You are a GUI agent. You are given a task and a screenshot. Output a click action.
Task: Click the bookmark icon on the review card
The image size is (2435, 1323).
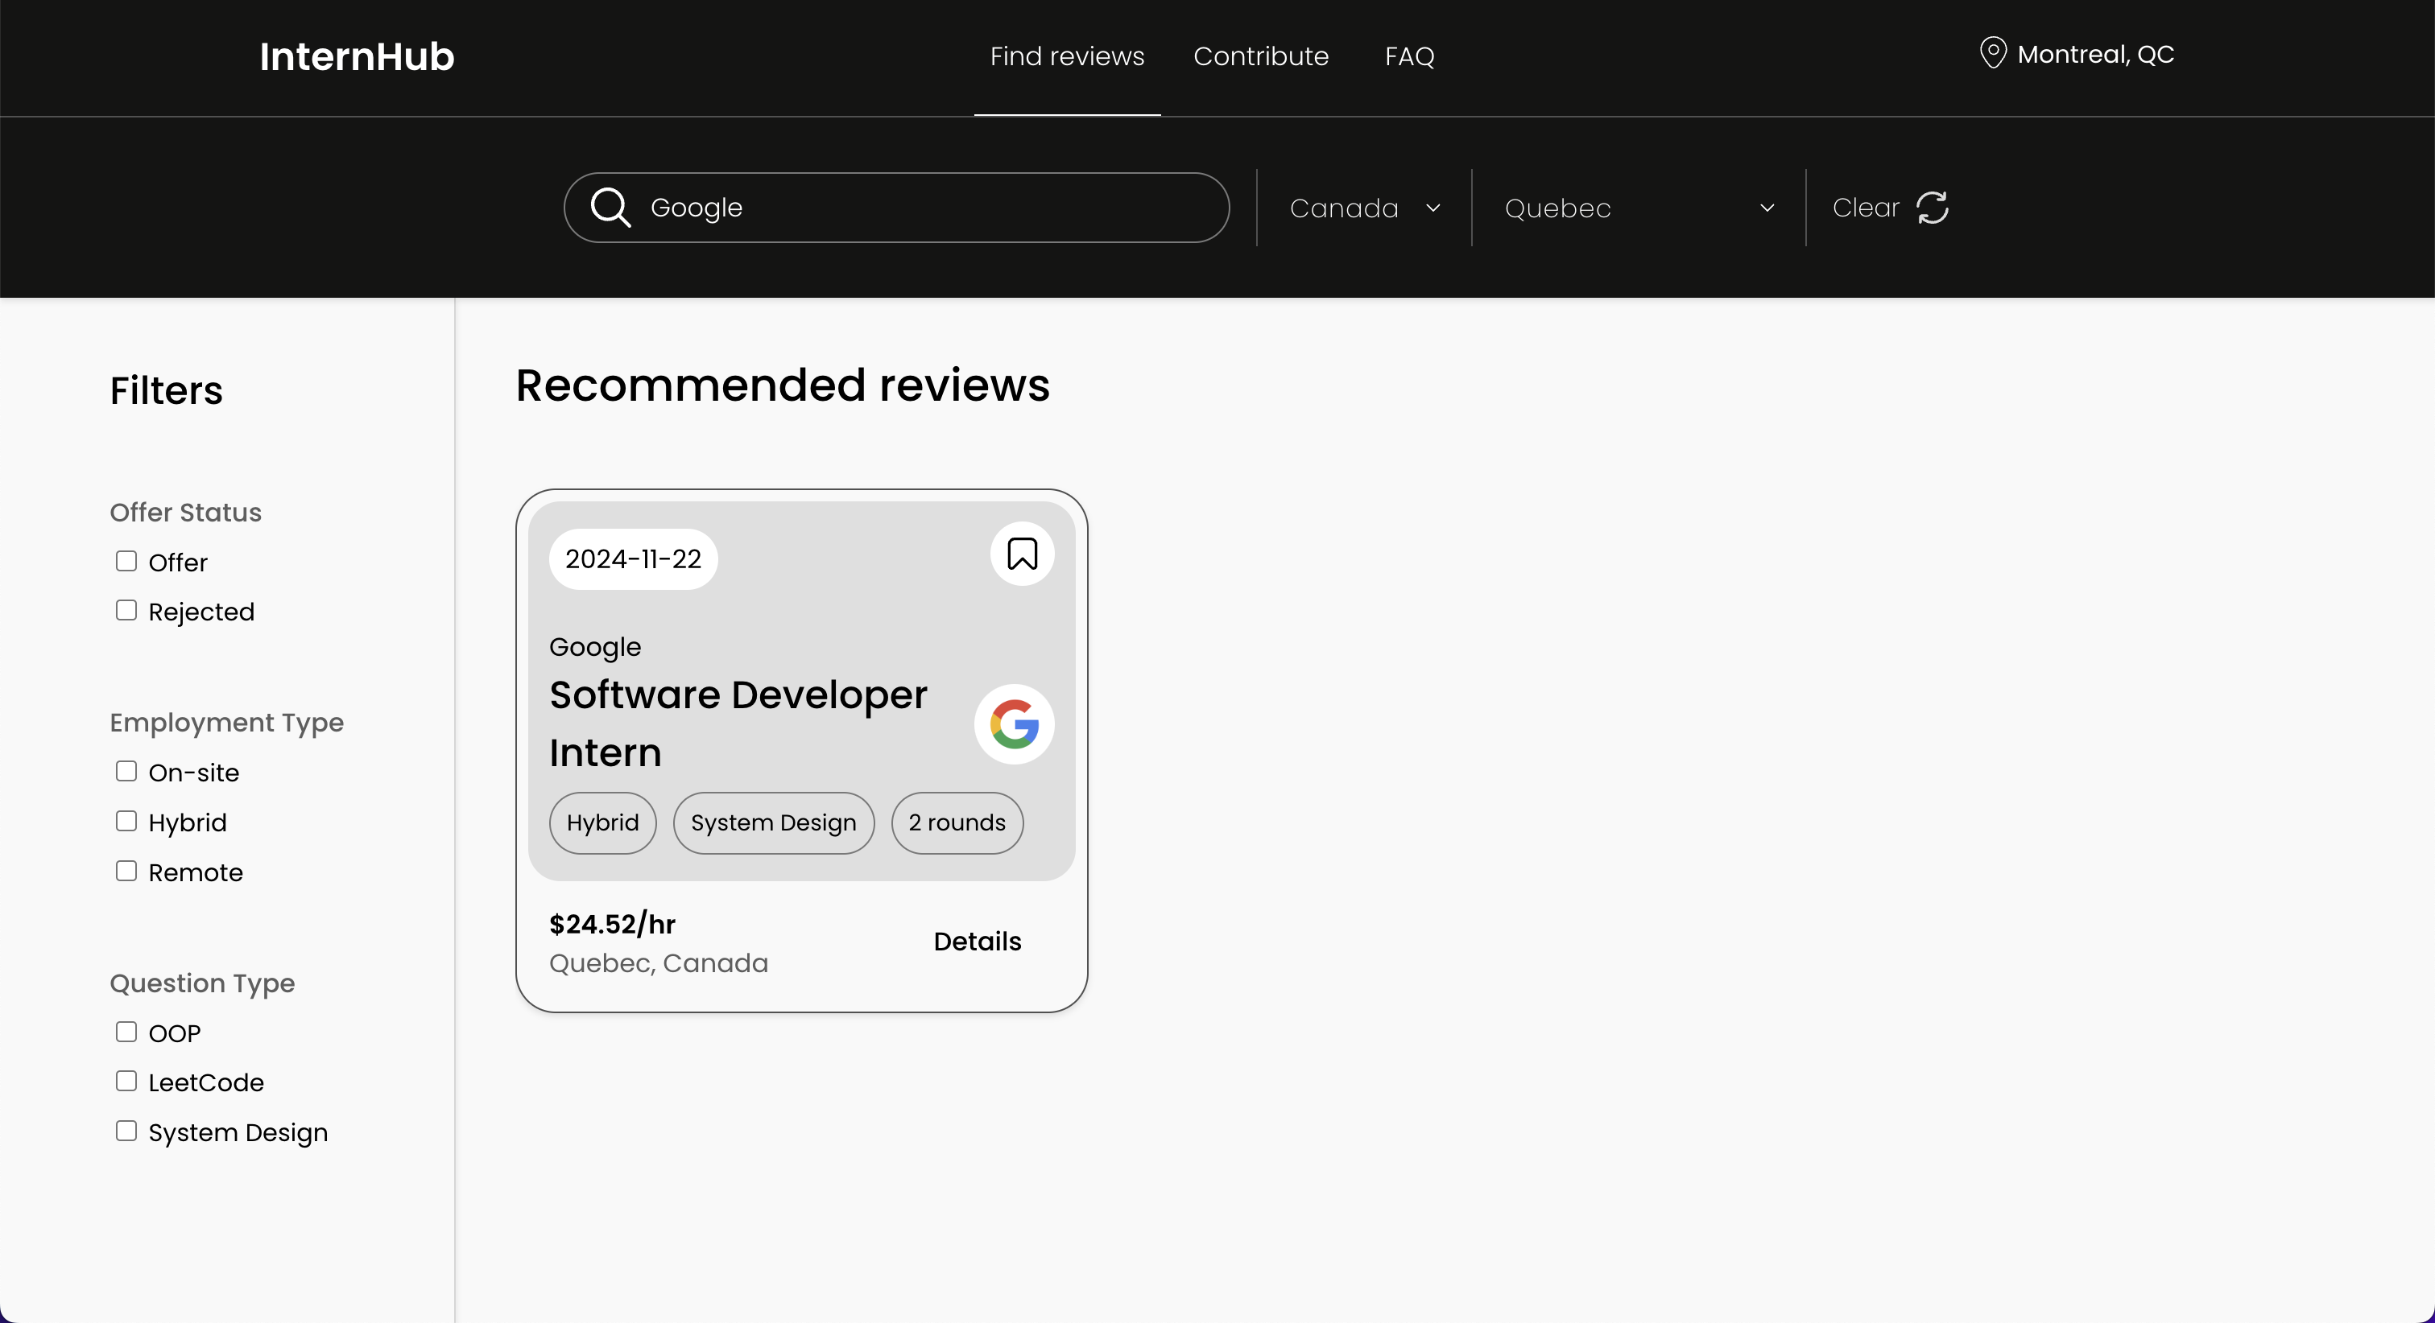pos(1022,554)
